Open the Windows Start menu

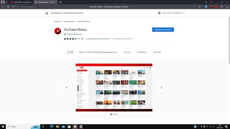coord(3,126)
